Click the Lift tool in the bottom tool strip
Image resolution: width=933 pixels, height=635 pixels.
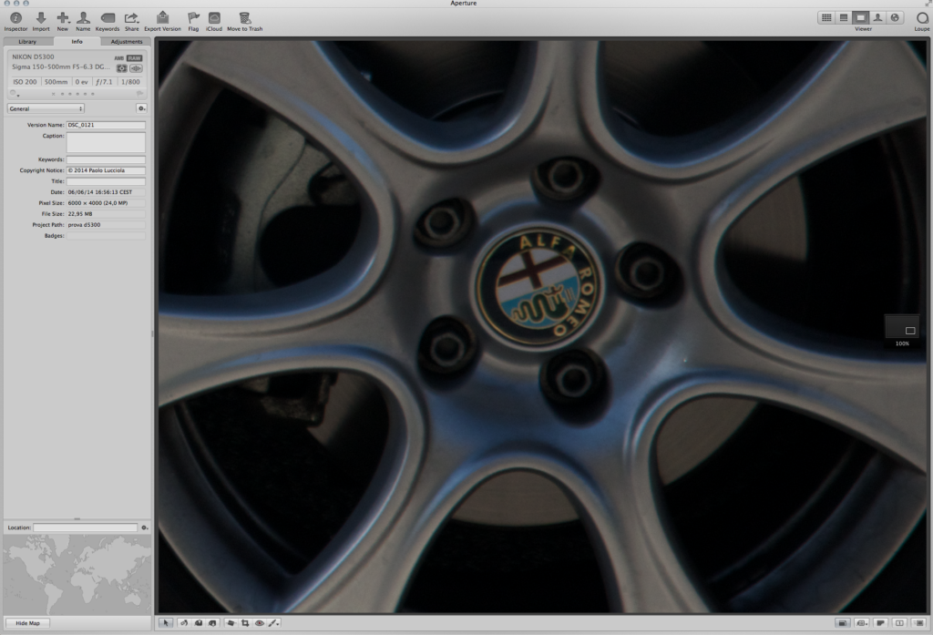tap(198, 623)
